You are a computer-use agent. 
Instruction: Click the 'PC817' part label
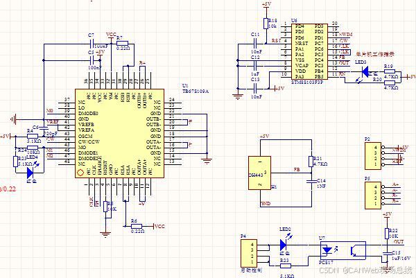coord(326,262)
